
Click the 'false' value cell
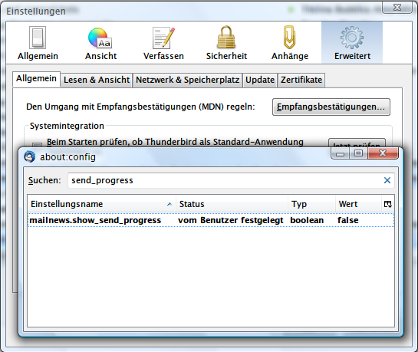(348, 220)
